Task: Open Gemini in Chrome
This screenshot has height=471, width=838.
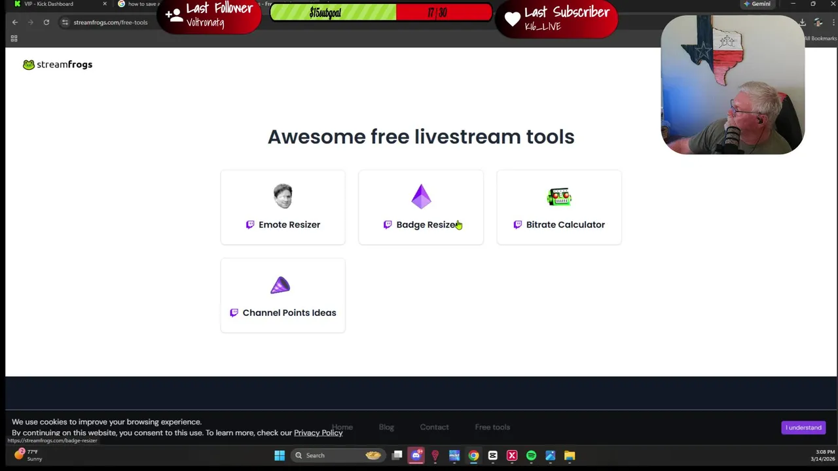Action: click(x=757, y=4)
